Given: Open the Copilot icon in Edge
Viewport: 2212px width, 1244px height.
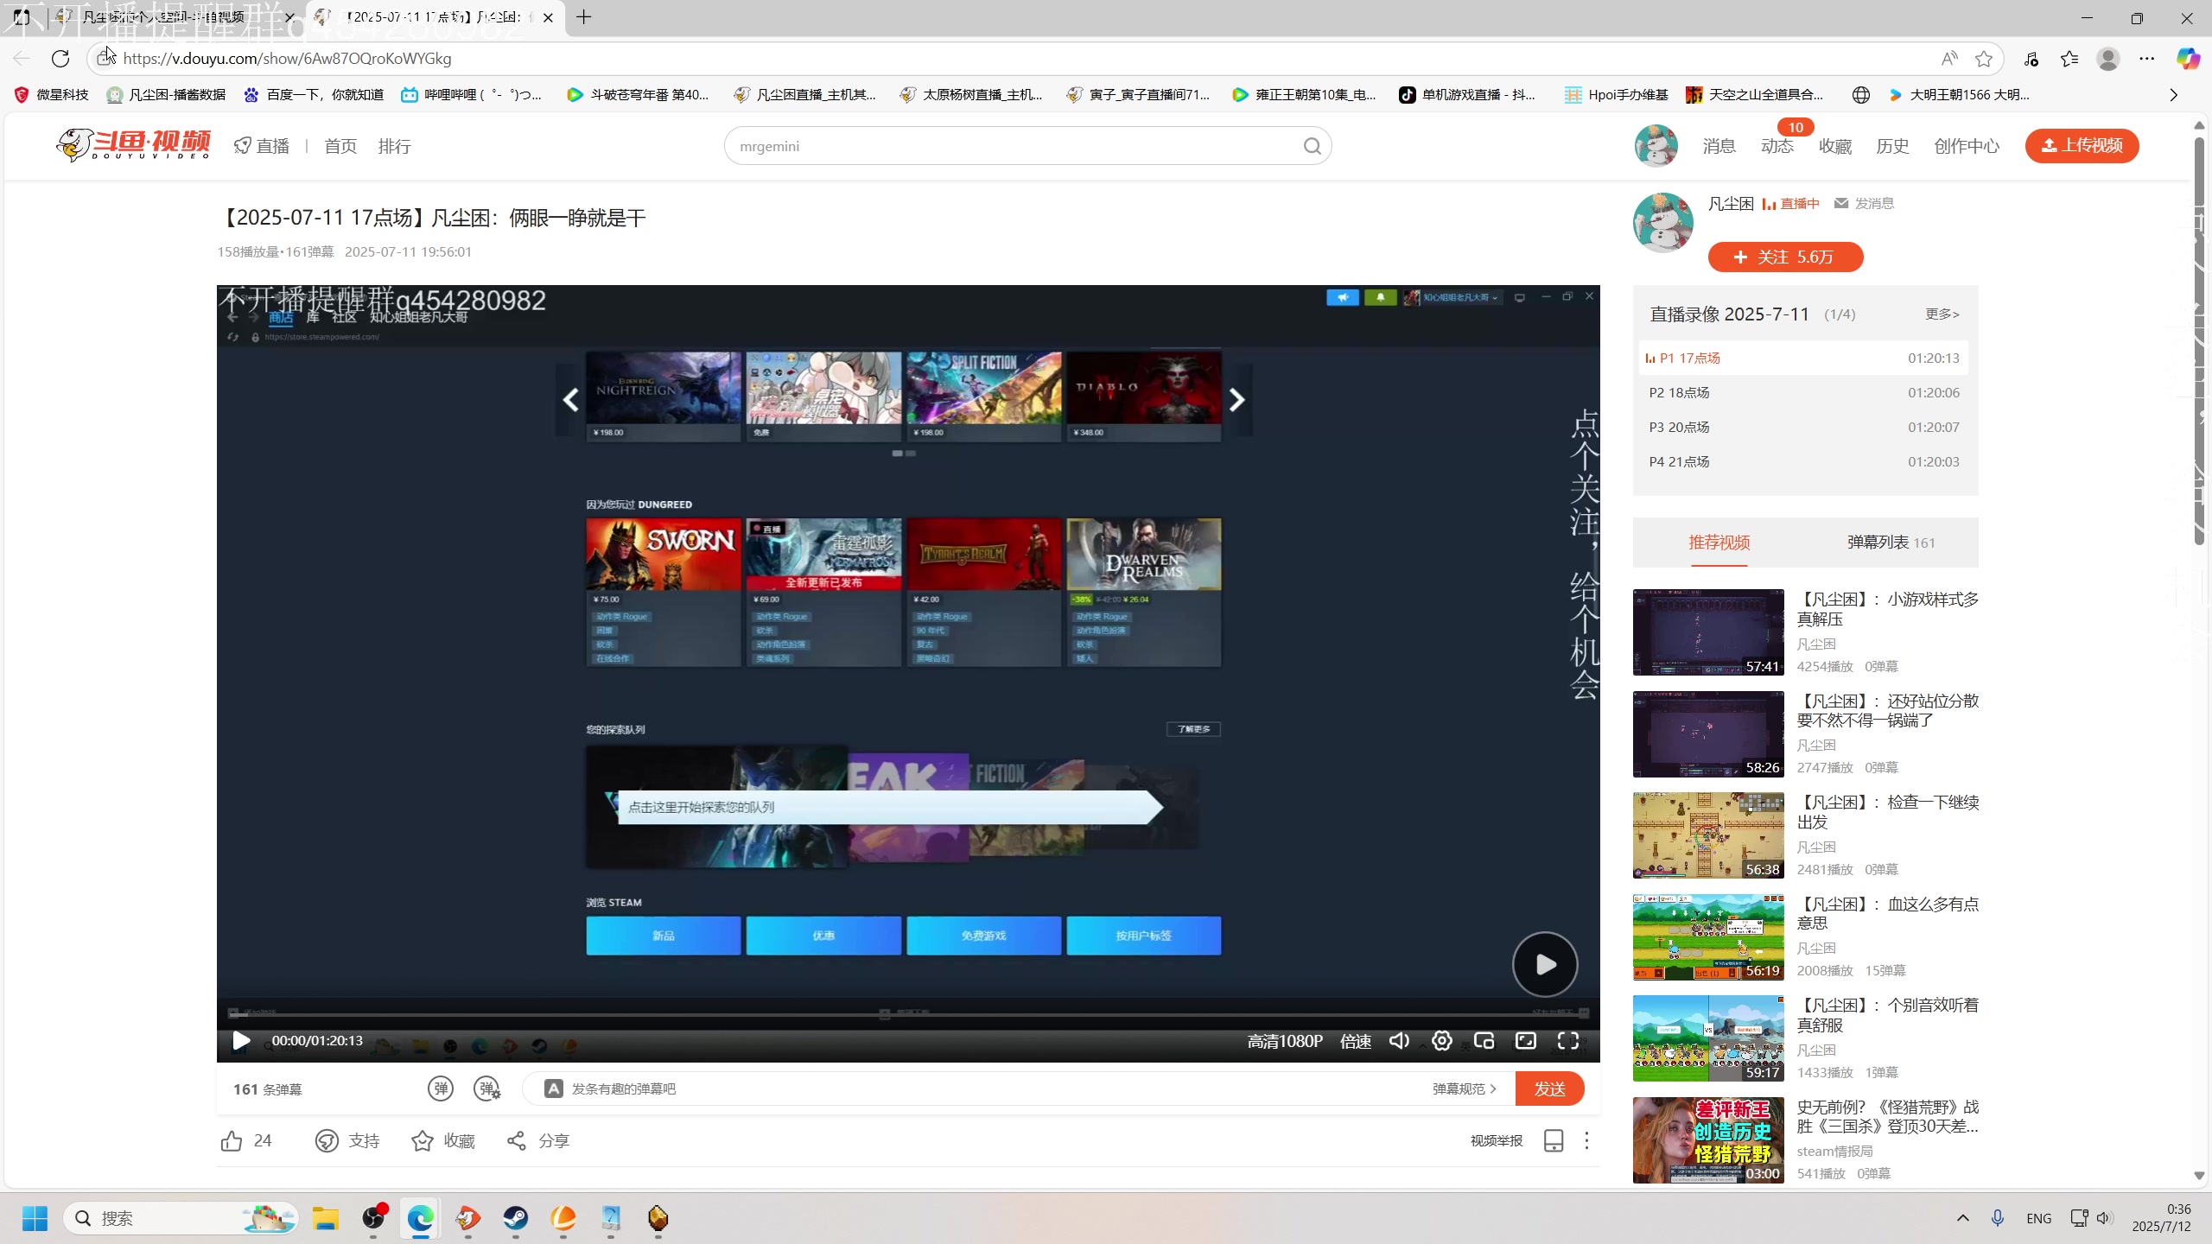Looking at the screenshot, I should pos(2188,58).
